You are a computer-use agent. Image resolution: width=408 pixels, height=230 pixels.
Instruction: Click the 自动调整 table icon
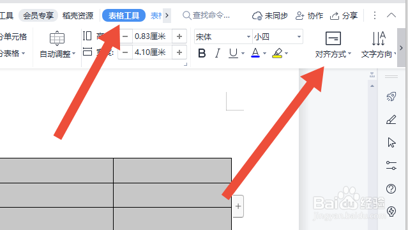pyautogui.click(x=57, y=38)
